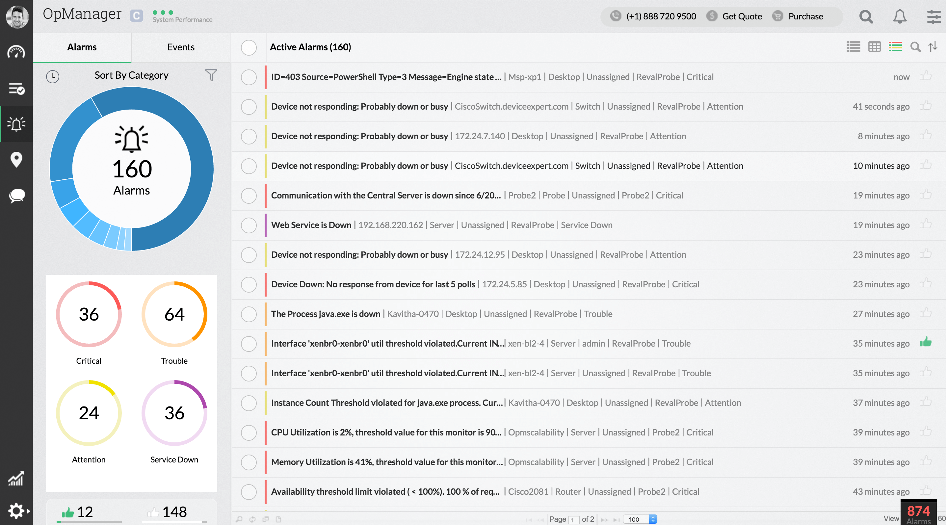Select all alarms with header checkbox
Screen dimensions: 946x525
coord(249,47)
